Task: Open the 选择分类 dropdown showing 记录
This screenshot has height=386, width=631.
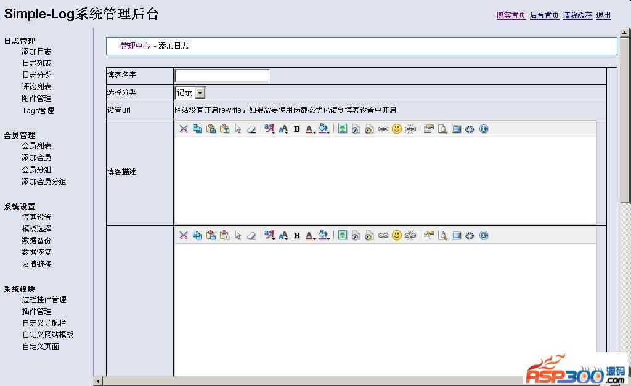Action: click(190, 92)
